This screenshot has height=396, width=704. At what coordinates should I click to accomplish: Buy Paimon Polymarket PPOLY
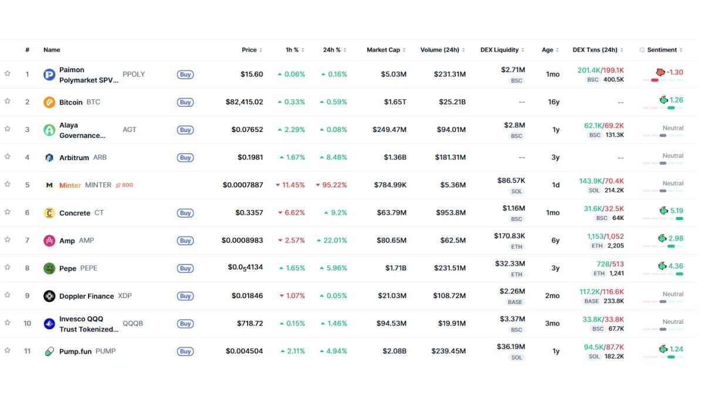click(x=185, y=75)
